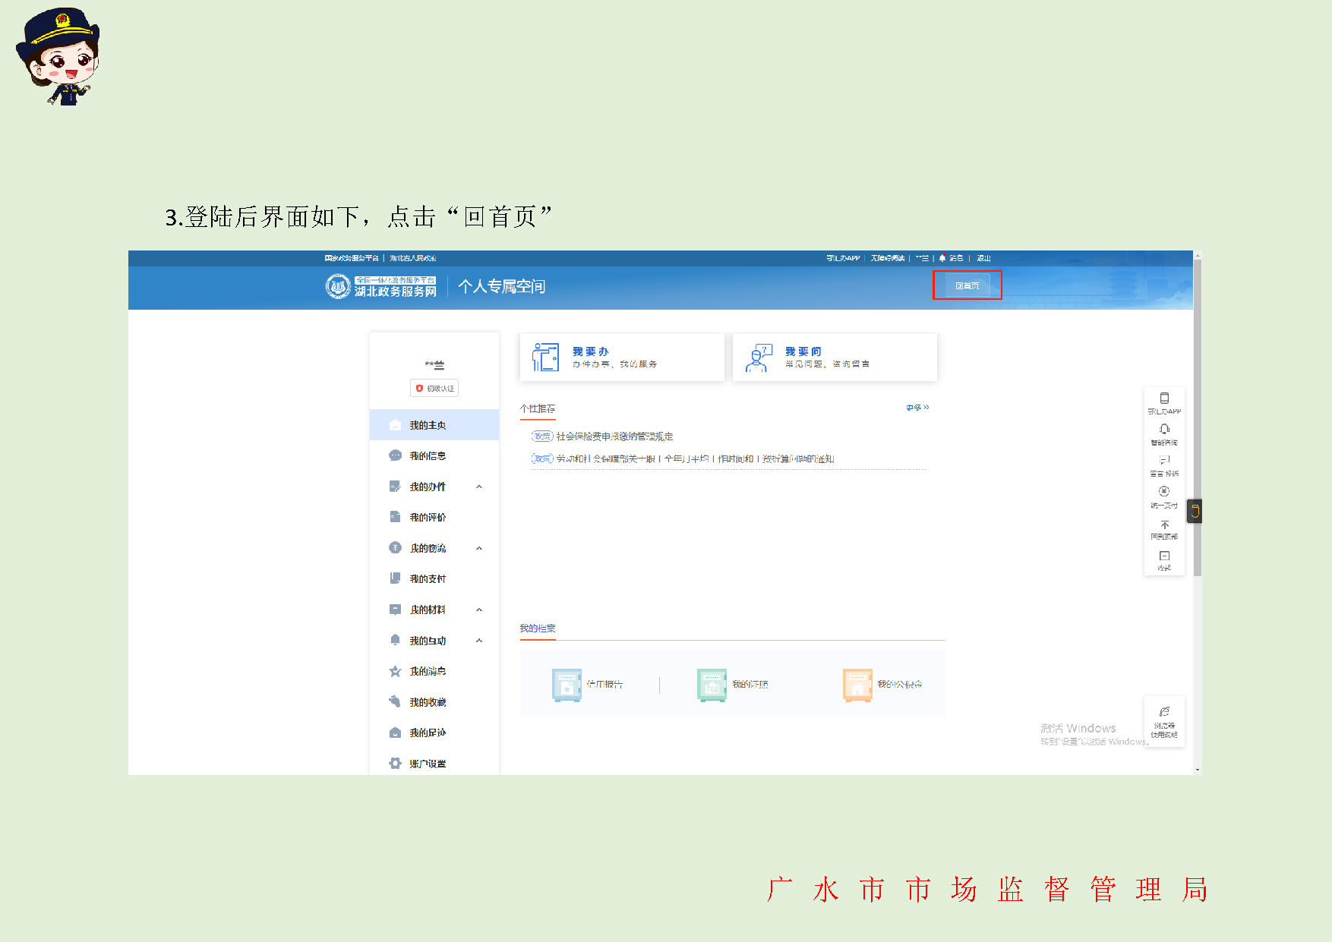Screen dimensions: 1332x942
Task: Click the 湖北政务服务网 logo emblem
Action: [338, 286]
